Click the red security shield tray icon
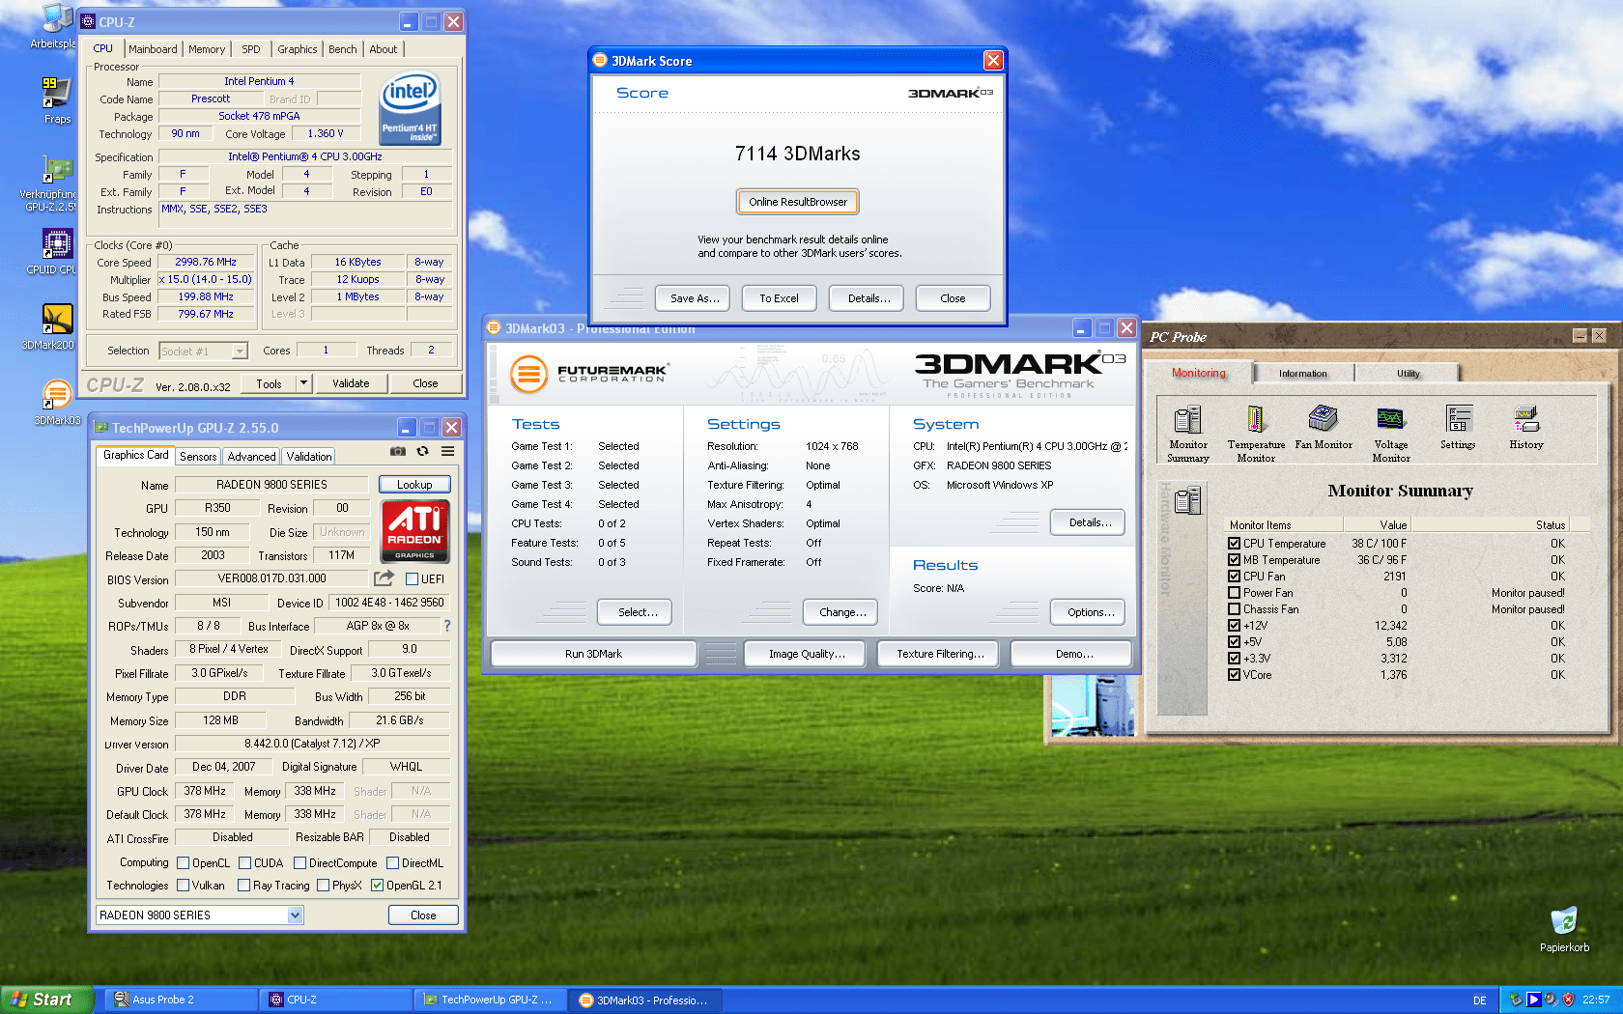Screen dimensions: 1623x1014 coord(1568,1000)
